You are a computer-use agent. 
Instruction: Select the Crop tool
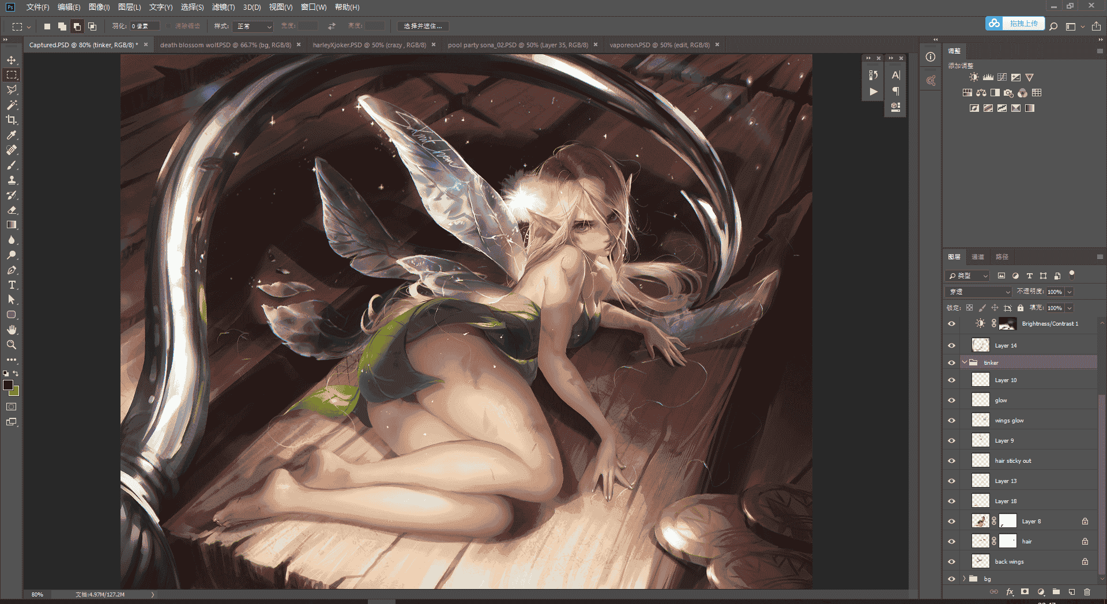(x=12, y=120)
